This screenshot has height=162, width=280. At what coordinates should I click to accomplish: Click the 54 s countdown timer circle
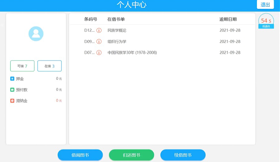[x=266, y=21]
